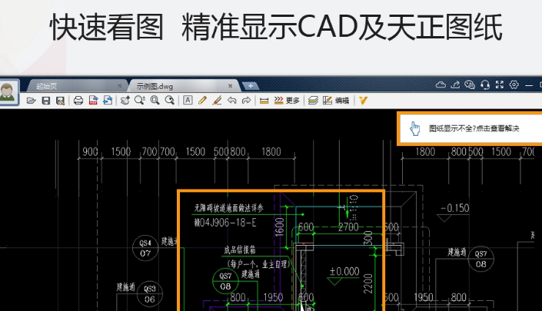Click the 编辑 edit button
542x311 pixels.
[x=336, y=101]
